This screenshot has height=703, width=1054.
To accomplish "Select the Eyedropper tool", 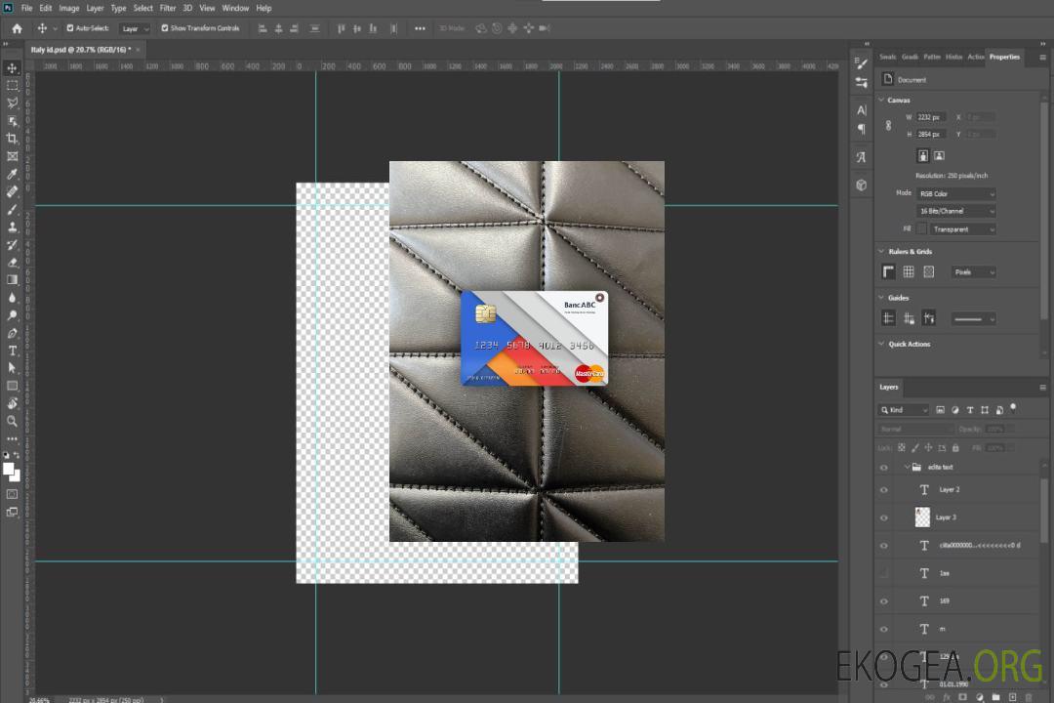I will (13, 174).
